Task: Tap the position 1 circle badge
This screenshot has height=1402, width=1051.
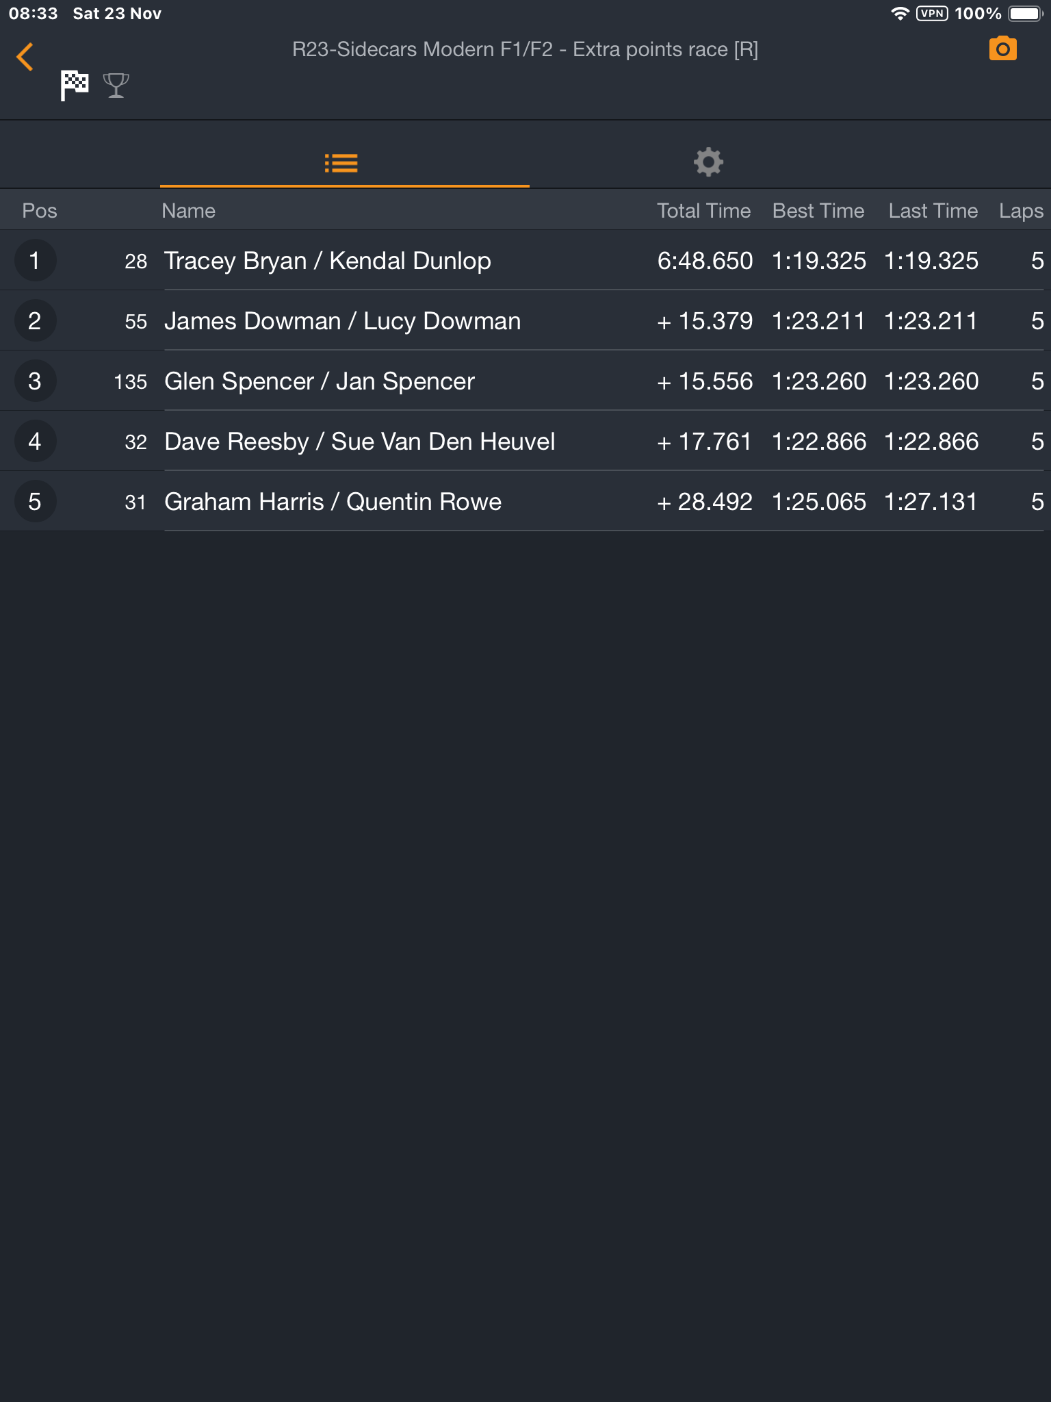Action: coord(35,260)
